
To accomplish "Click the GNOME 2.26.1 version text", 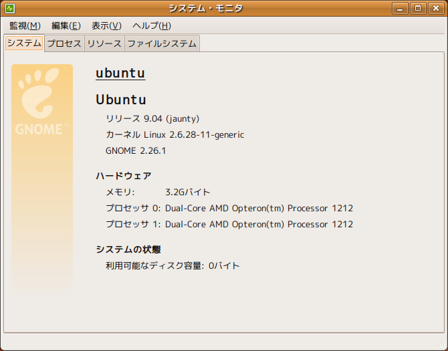I will pyautogui.click(x=136, y=151).
